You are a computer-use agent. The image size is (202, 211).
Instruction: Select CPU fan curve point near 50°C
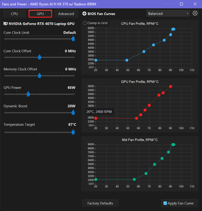click(127, 60)
